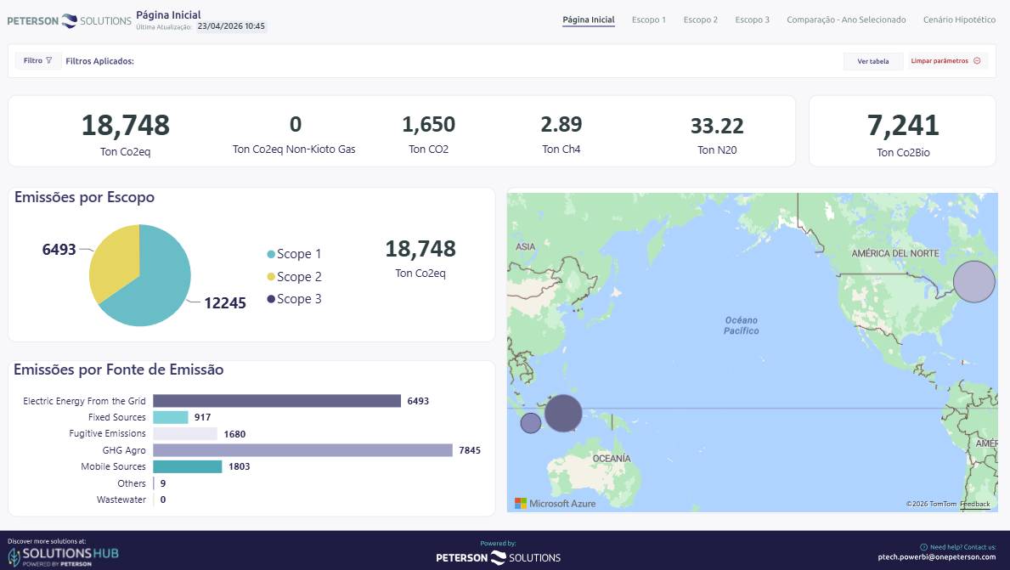Click the GHG Agro bar
This screenshot has width=1010, height=570.
tap(302, 450)
